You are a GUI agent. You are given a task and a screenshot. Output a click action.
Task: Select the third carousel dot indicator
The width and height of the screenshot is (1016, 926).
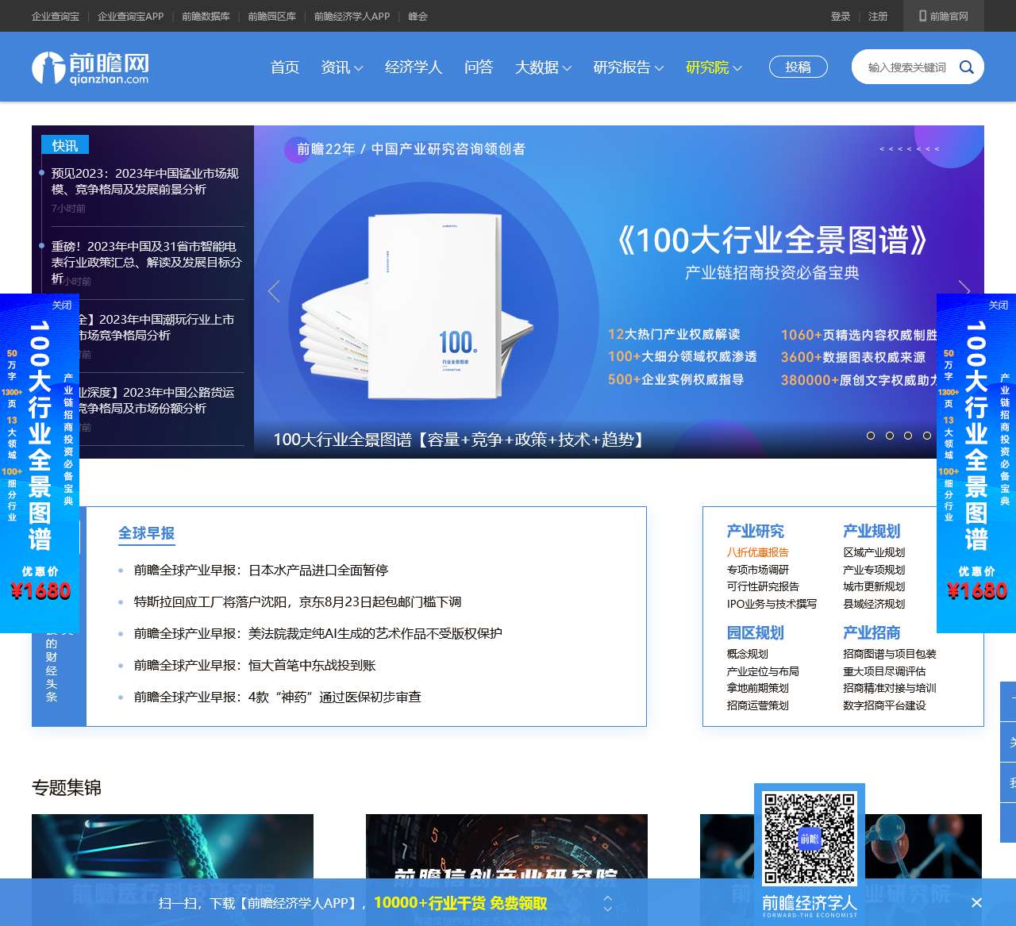(x=908, y=436)
